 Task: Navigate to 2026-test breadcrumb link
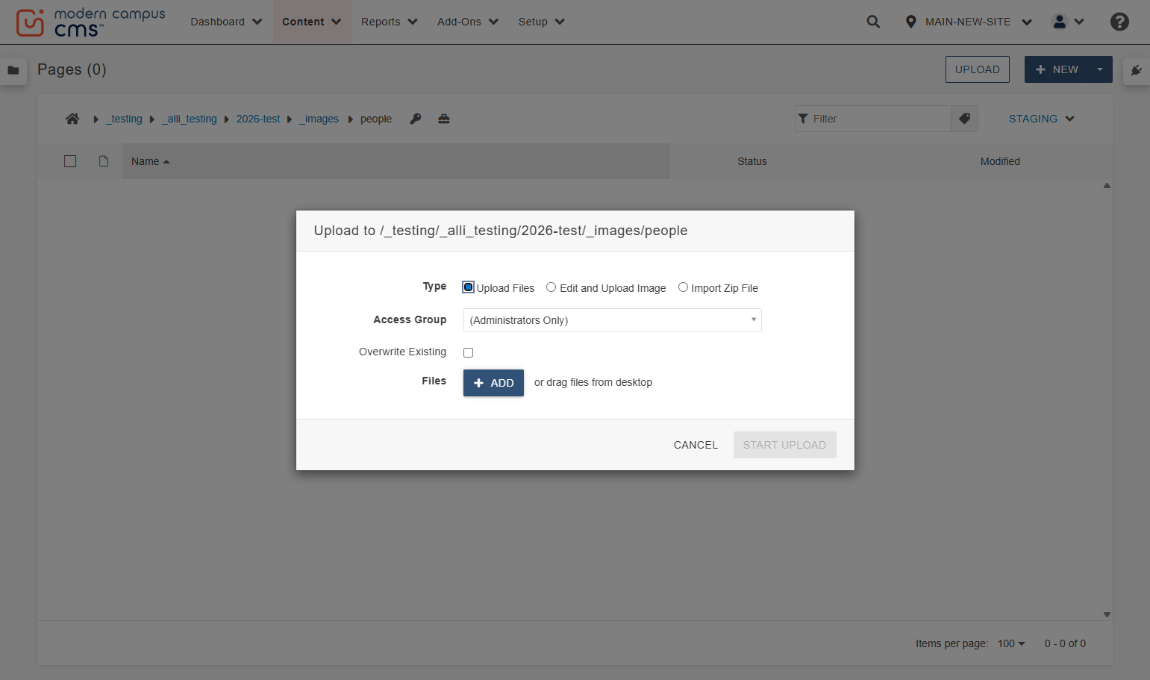258,119
